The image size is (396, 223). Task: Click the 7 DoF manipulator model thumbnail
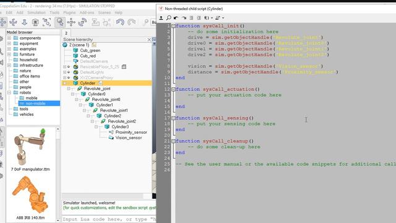[x=30, y=147]
